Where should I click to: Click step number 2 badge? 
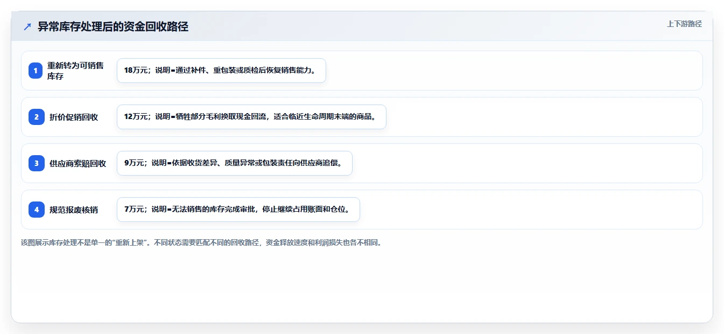(37, 117)
